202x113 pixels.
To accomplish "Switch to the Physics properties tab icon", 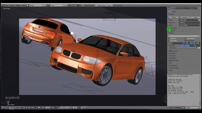I will click(x=196, y=8).
